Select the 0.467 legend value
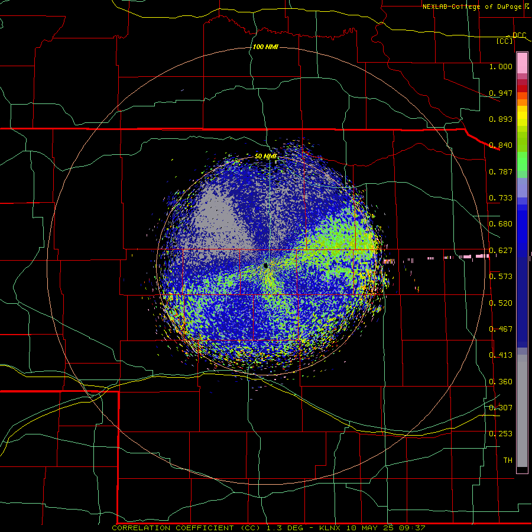 click(501, 329)
